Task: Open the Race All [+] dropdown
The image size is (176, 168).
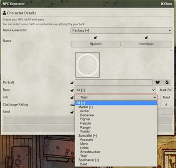Action: (115, 90)
